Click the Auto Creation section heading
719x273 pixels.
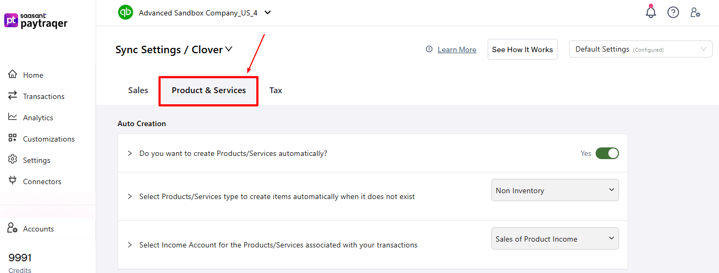[x=142, y=123]
